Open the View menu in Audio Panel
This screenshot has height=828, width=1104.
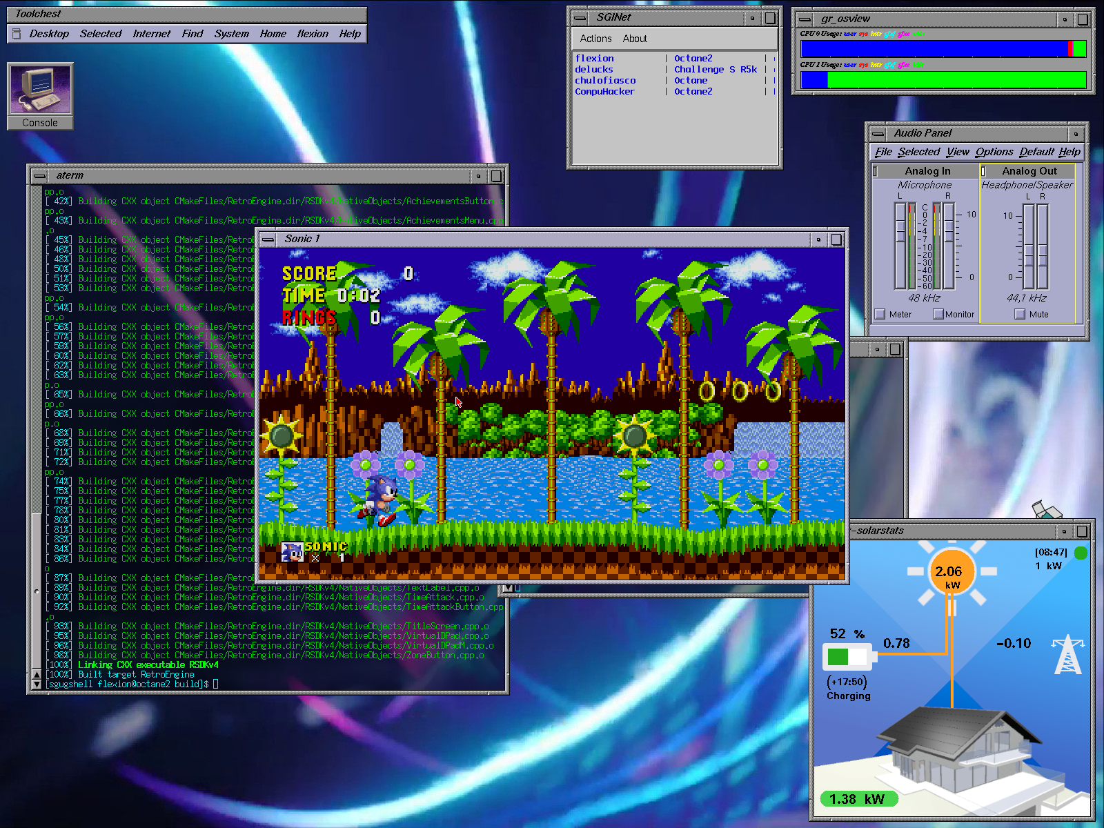pyautogui.click(x=958, y=152)
